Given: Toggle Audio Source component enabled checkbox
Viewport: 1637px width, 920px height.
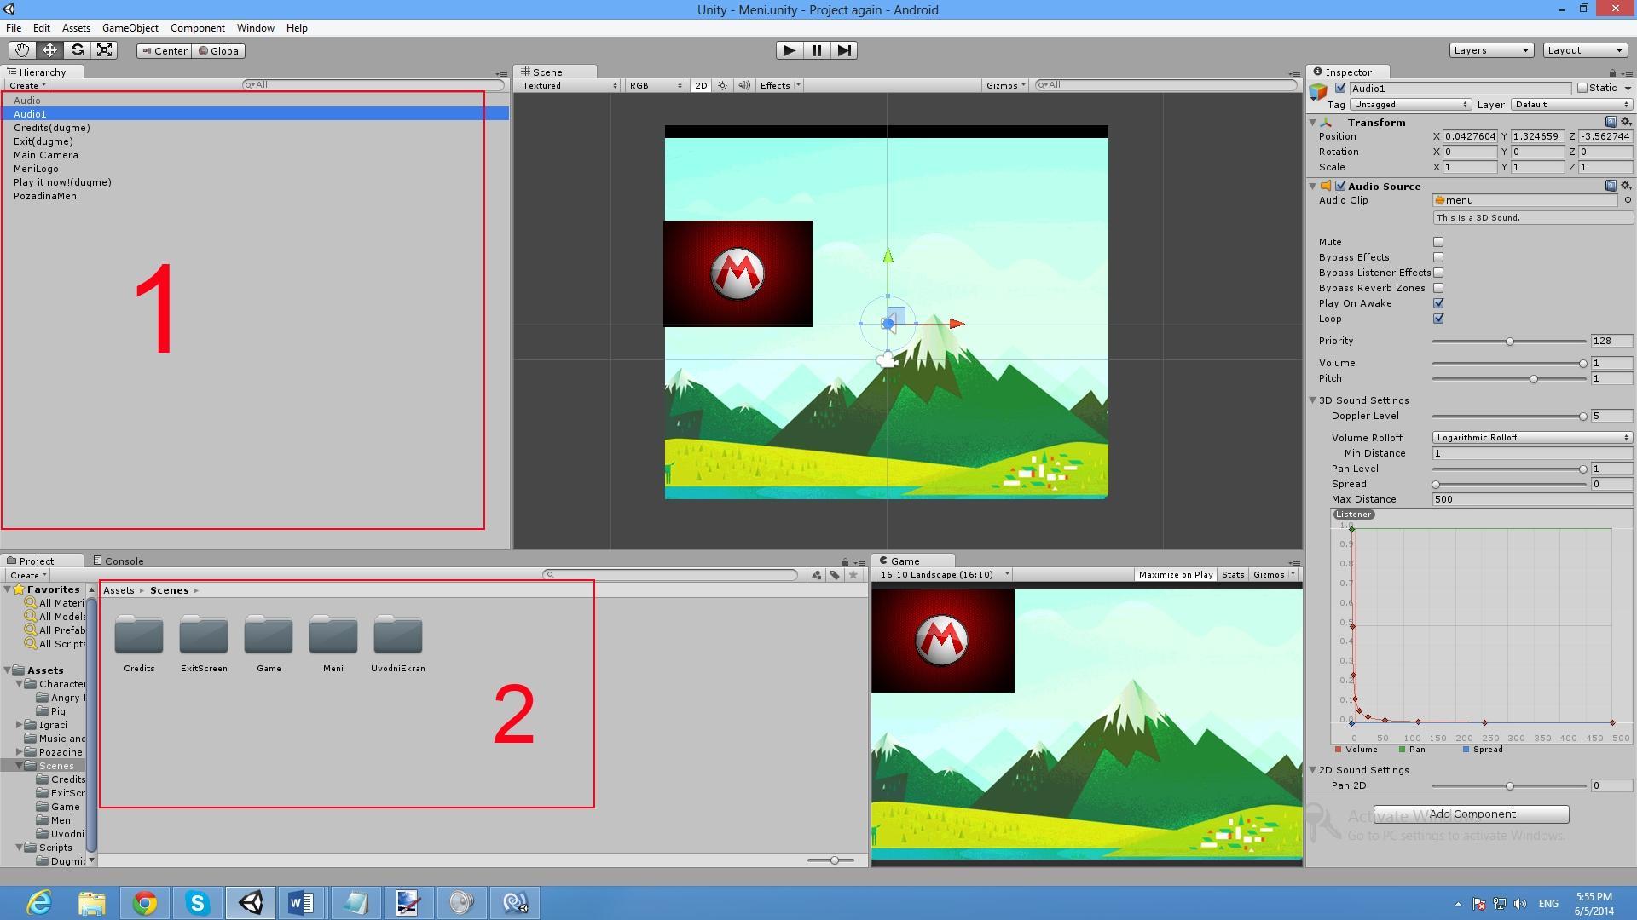Looking at the screenshot, I should point(1340,186).
